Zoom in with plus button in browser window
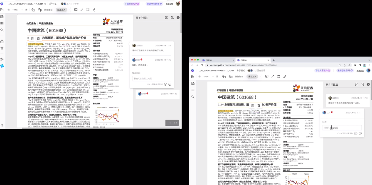This screenshot has width=372, height=185. 217,77
